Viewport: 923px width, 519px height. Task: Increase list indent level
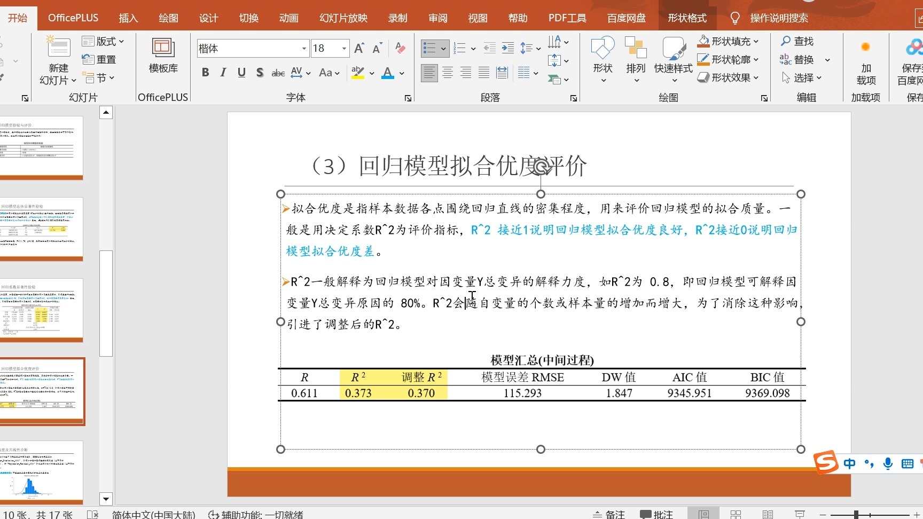(508, 49)
